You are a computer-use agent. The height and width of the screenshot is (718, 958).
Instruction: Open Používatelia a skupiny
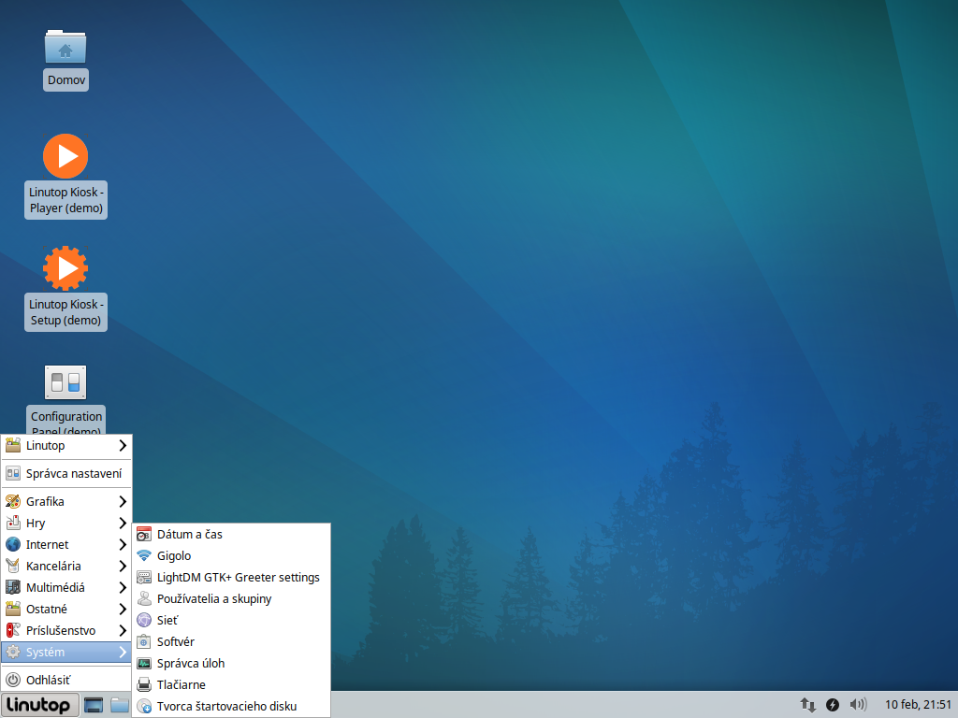click(x=232, y=599)
